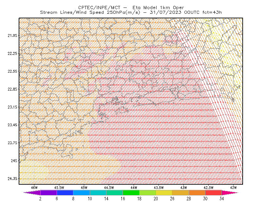Select the light blue 8-10 legend segment
Viewport: 262px width, 202px height.
pyautogui.click(x=82, y=193)
